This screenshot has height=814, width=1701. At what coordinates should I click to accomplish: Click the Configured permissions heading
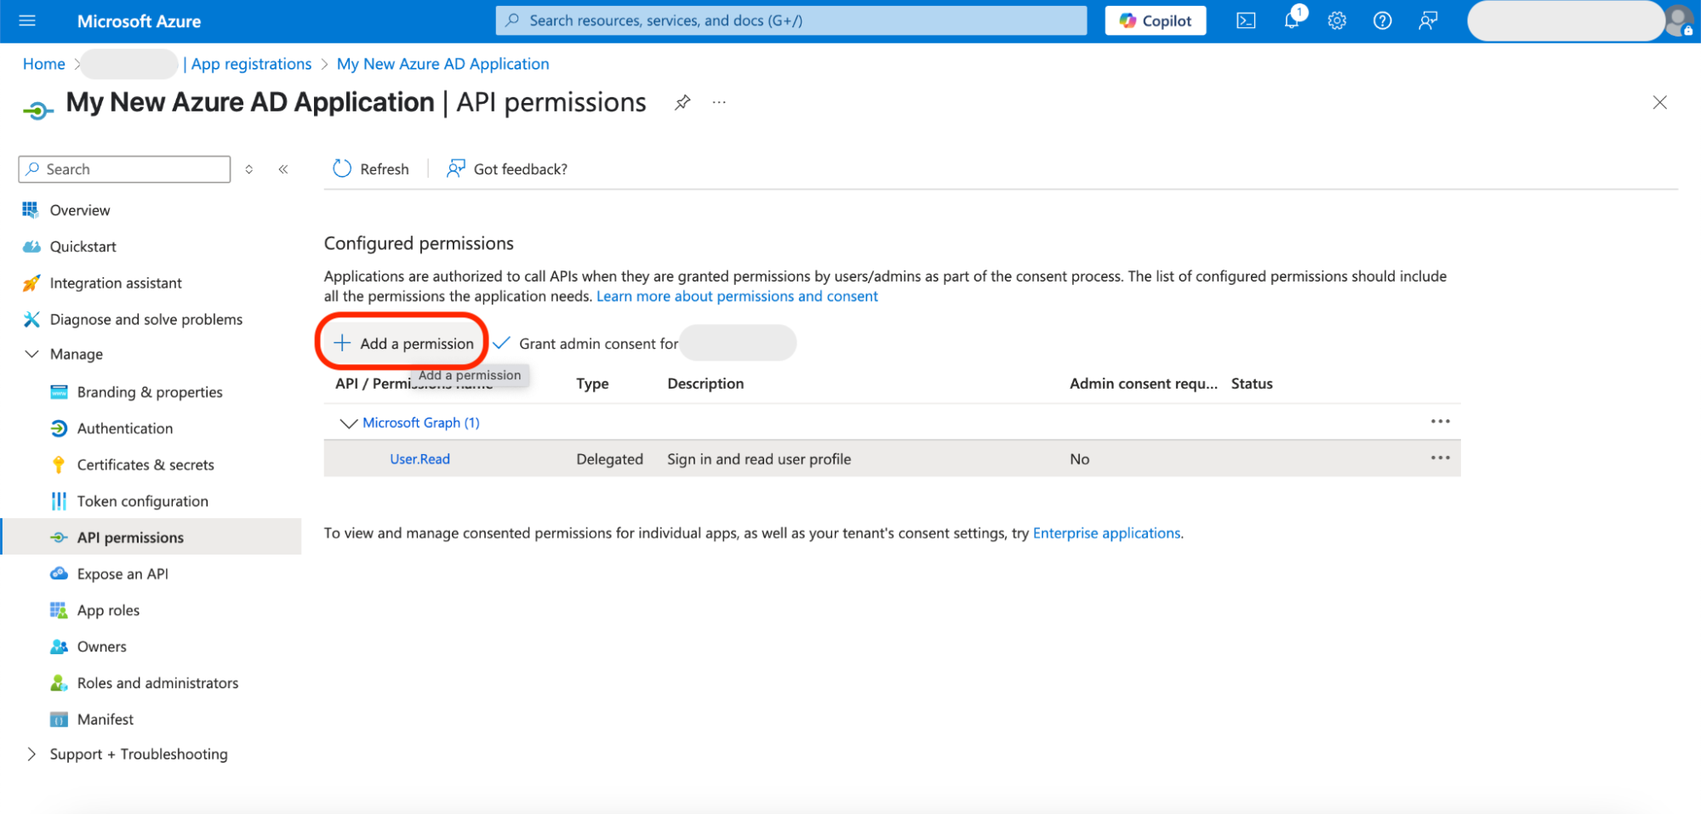(x=419, y=243)
